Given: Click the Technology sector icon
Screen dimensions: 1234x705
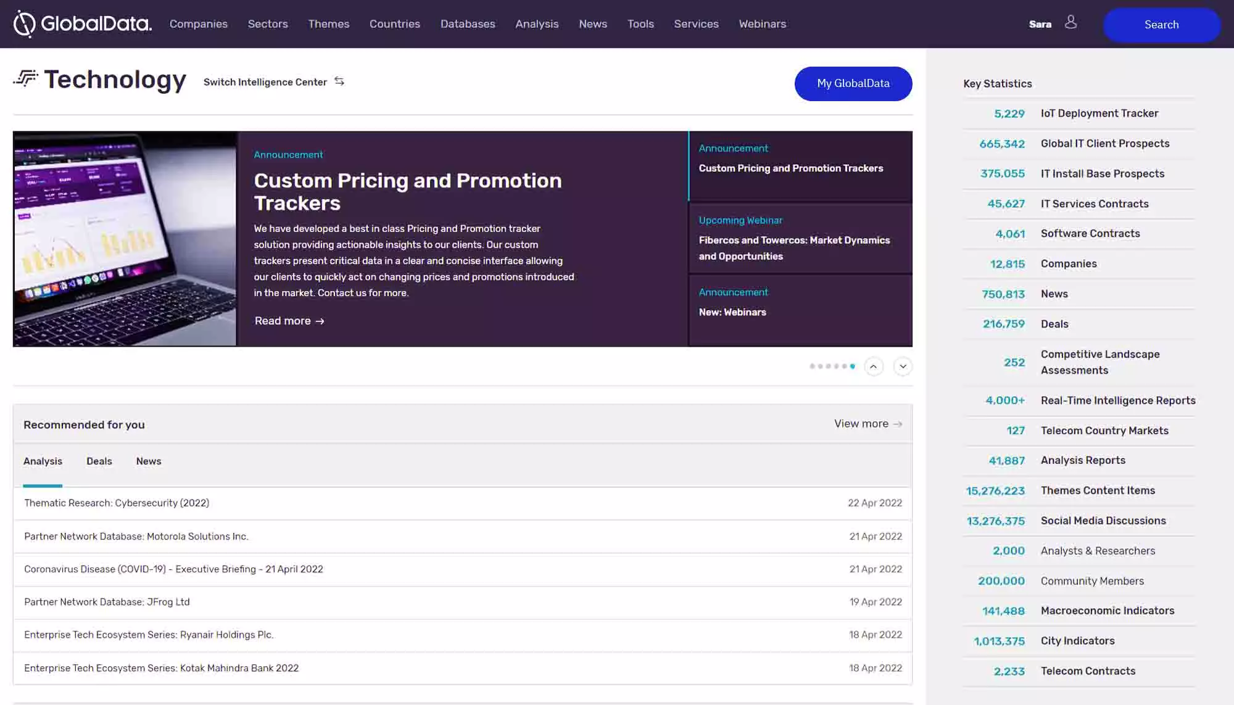Looking at the screenshot, I should click(25, 78).
